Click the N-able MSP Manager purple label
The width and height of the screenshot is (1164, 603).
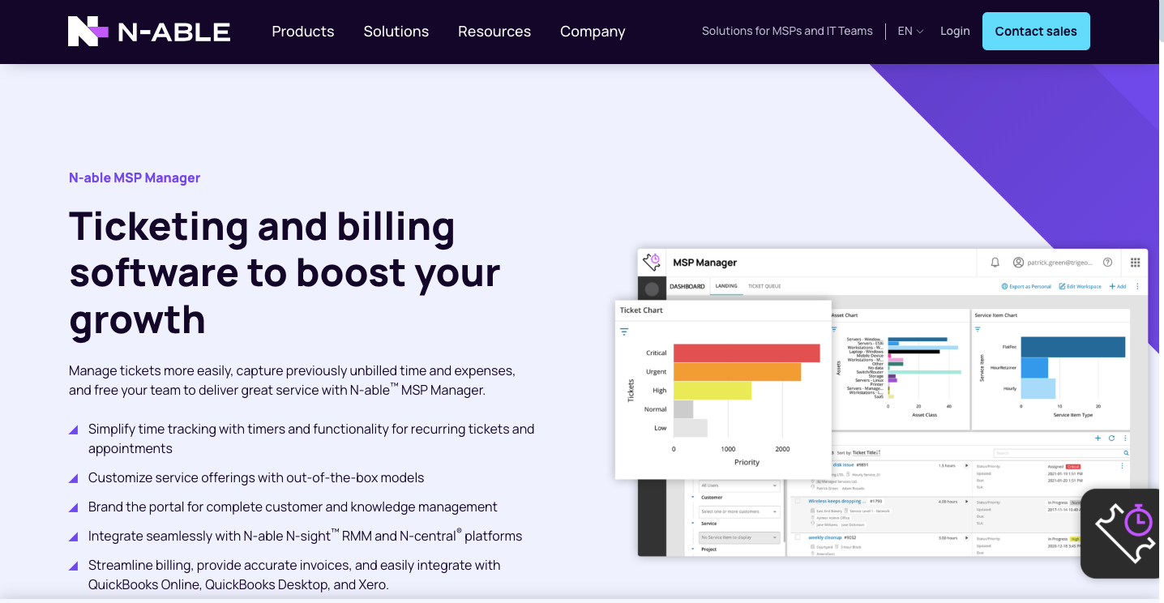(x=135, y=177)
